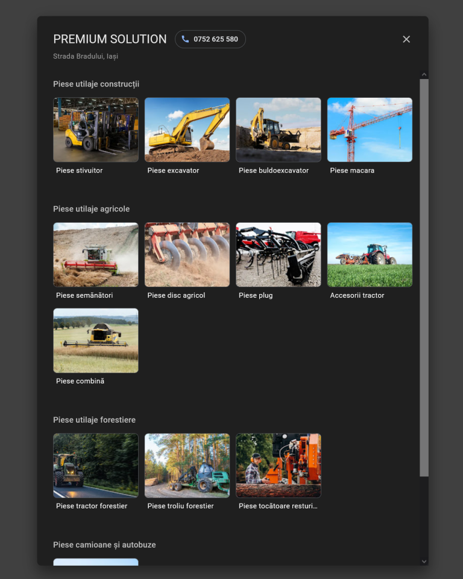The height and width of the screenshot is (579, 463).
Task: Click the 'Piese macara' label
Action: 352,170
